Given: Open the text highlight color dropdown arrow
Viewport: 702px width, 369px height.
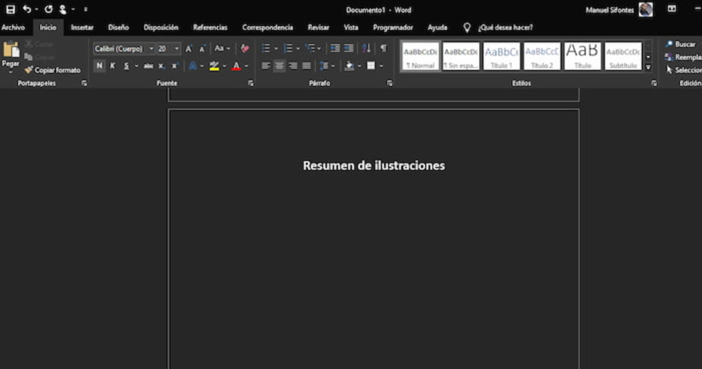Looking at the screenshot, I should (223, 65).
